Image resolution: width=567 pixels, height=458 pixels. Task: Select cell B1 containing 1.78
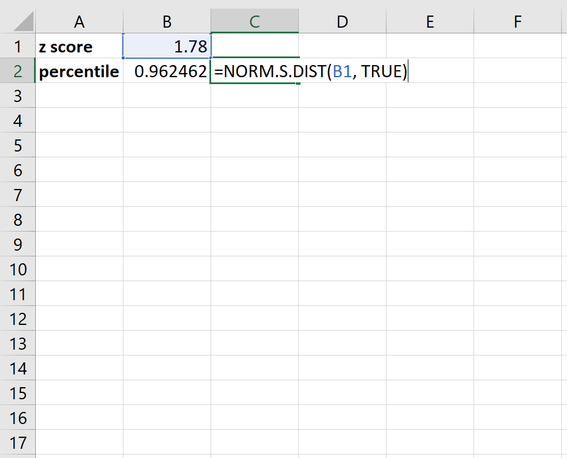click(x=166, y=46)
